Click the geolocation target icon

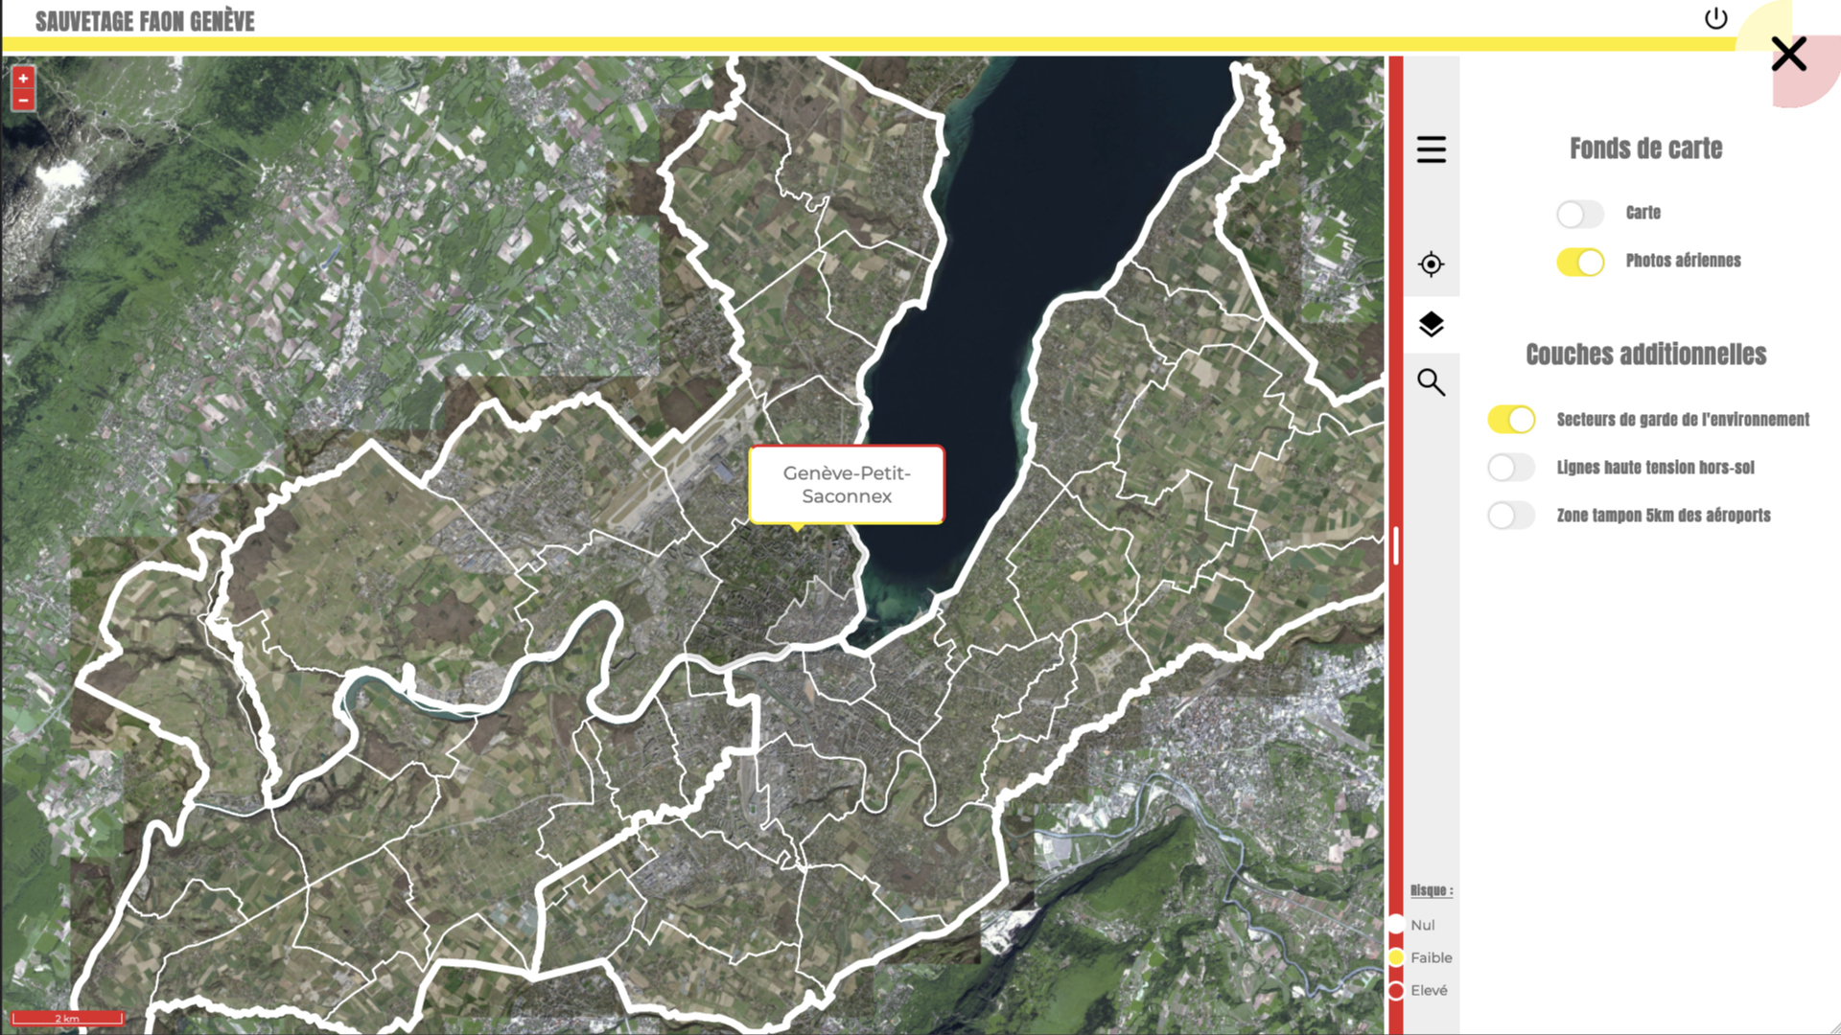(1431, 264)
